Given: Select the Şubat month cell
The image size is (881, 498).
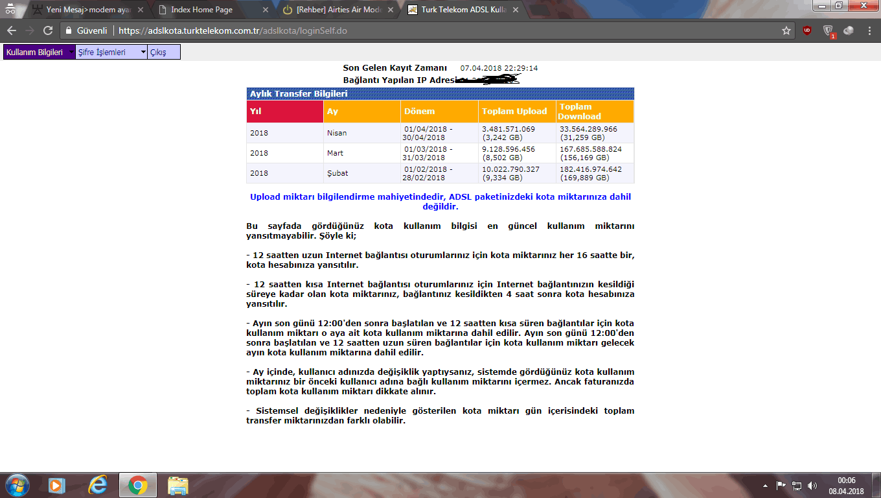Looking at the screenshot, I should coord(362,174).
